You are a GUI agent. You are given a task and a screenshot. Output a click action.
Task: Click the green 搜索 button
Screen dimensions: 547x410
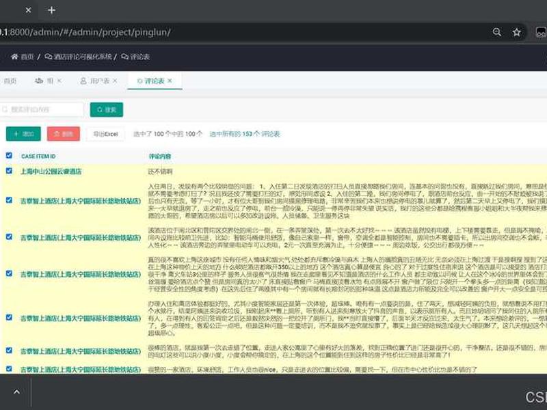[x=107, y=109]
